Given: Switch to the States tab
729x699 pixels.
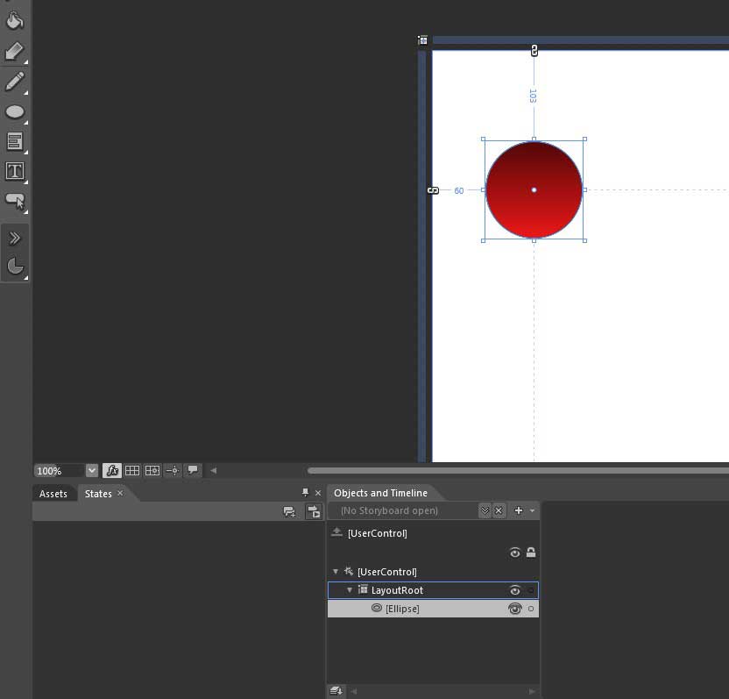Looking at the screenshot, I should tap(98, 494).
